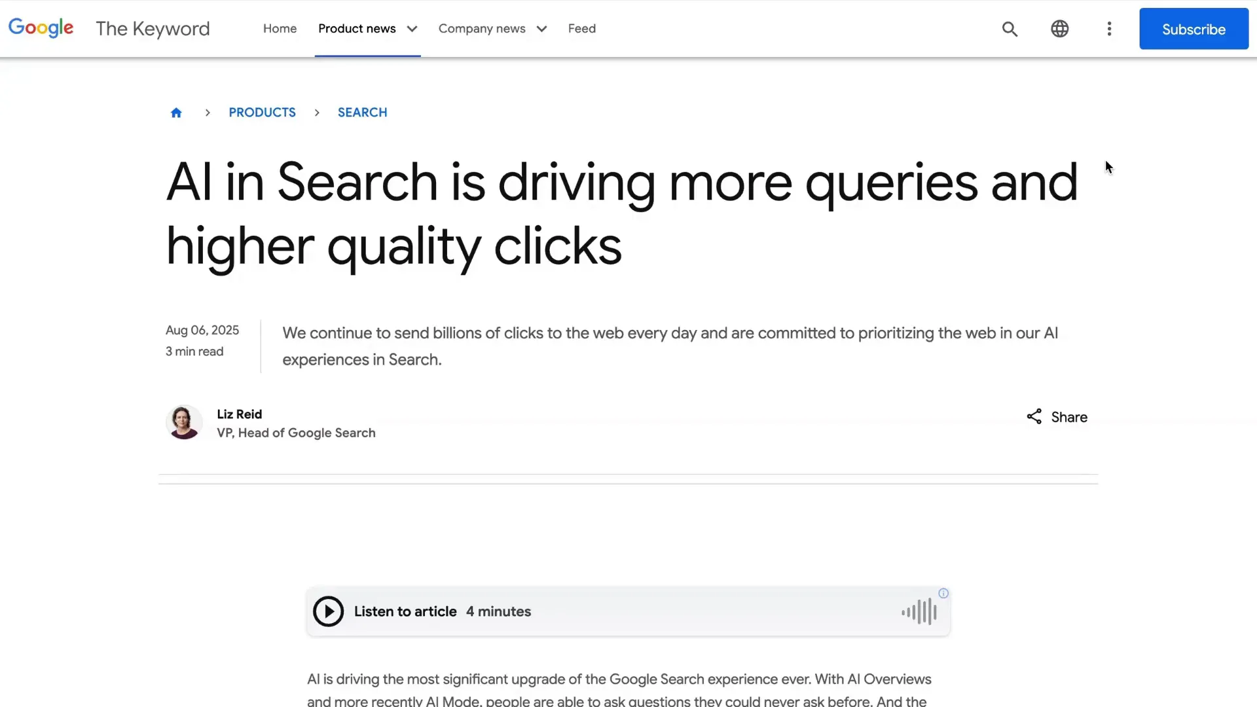The image size is (1257, 707).
Task: Click the audio player info icon
Action: pos(943,593)
